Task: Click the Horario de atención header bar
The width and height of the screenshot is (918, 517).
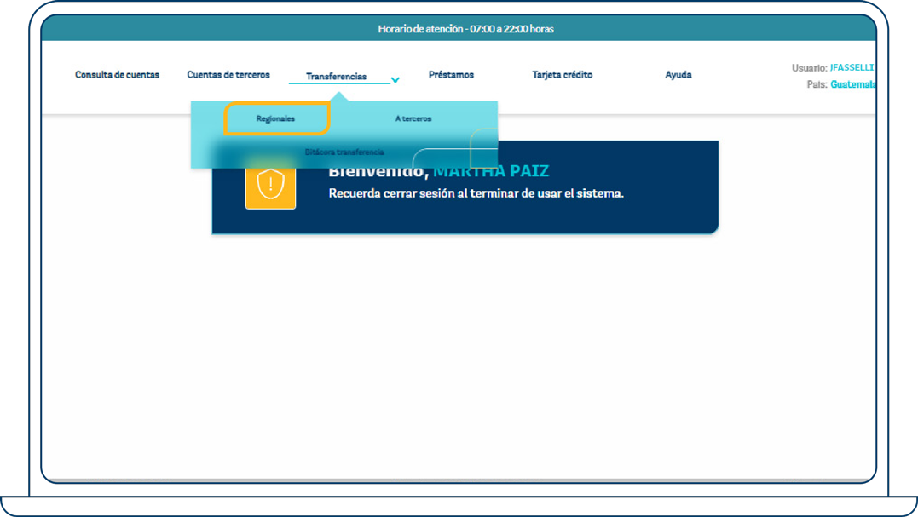Action: coord(465,28)
